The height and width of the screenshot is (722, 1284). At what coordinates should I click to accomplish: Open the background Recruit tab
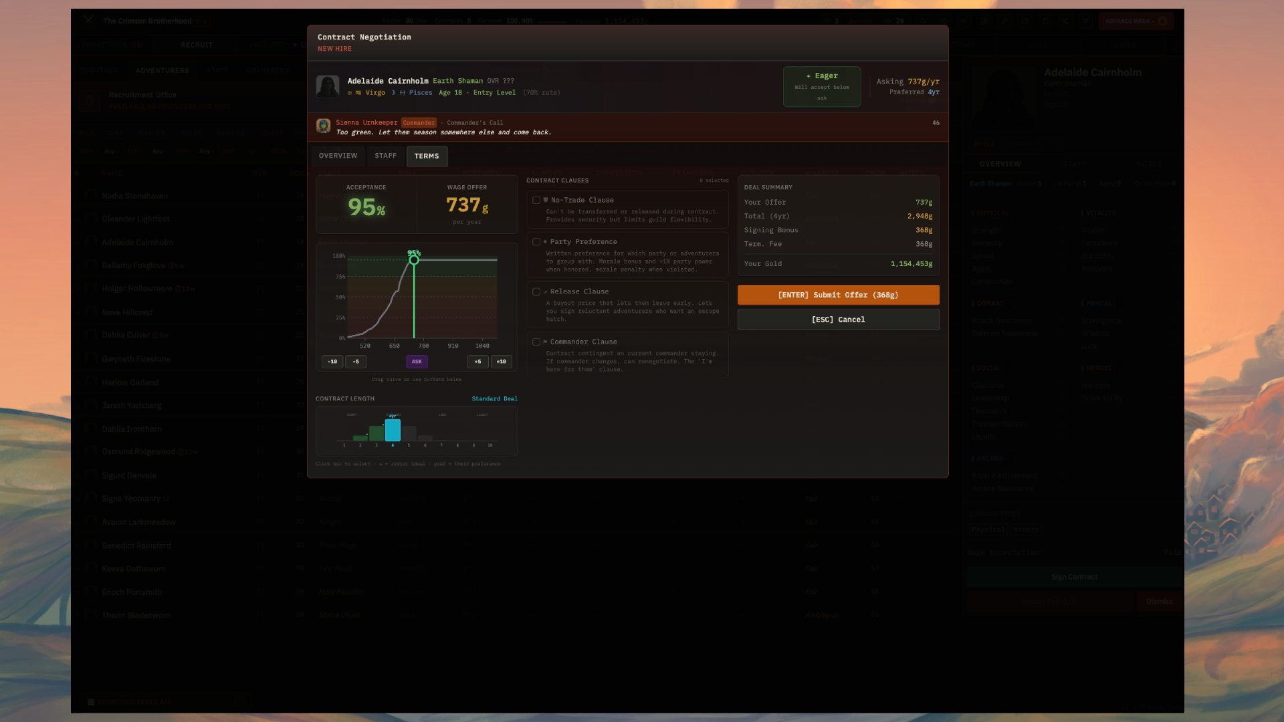coord(197,45)
